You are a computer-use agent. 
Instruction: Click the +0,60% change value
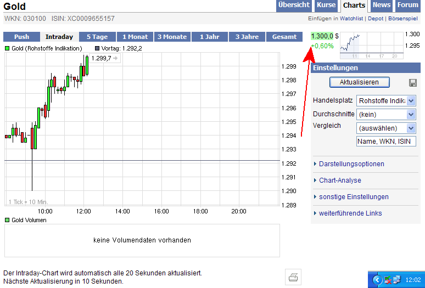(x=322, y=46)
